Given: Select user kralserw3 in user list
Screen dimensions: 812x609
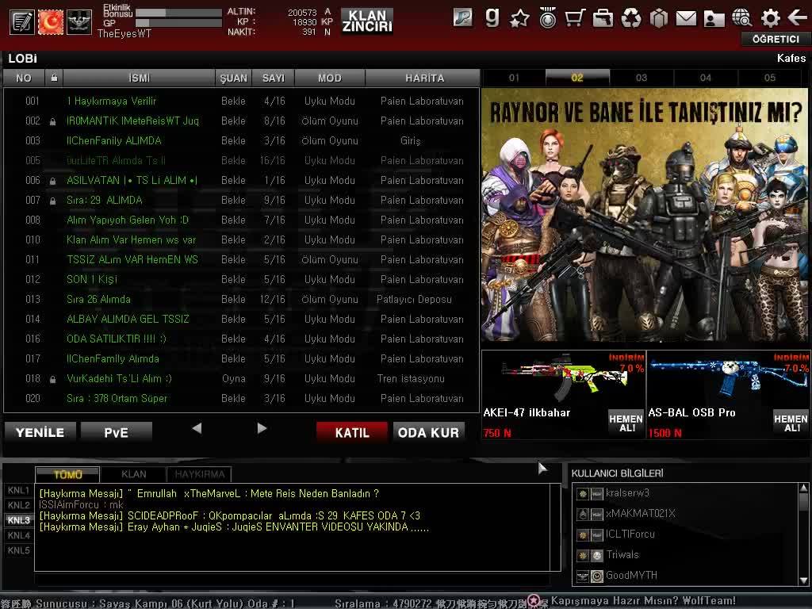Looking at the screenshot, I should pyautogui.click(x=686, y=493).
